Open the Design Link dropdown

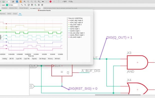(x=65, y=1)
